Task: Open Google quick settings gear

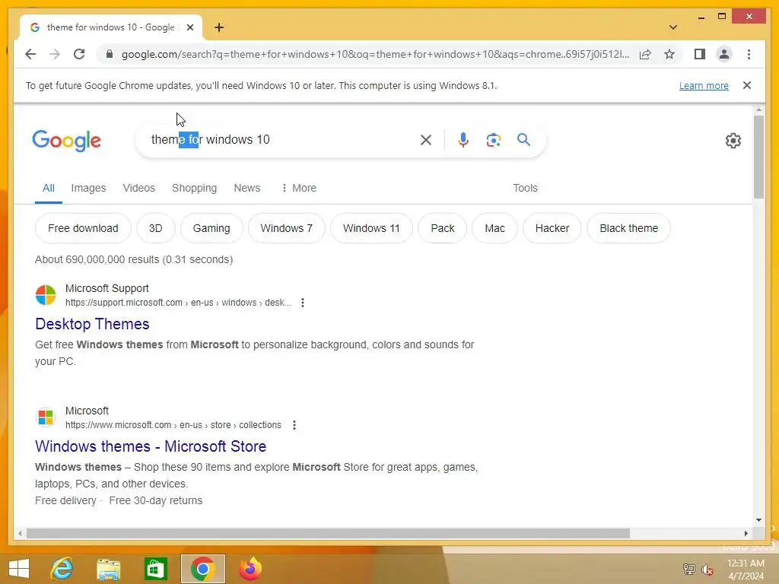Action: coord(733,141)
